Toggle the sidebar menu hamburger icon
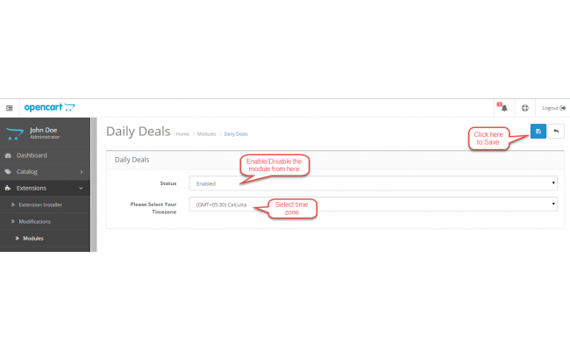Image resolution: width=570 pixels, height=351 pixels. click(x=10, y=108)
